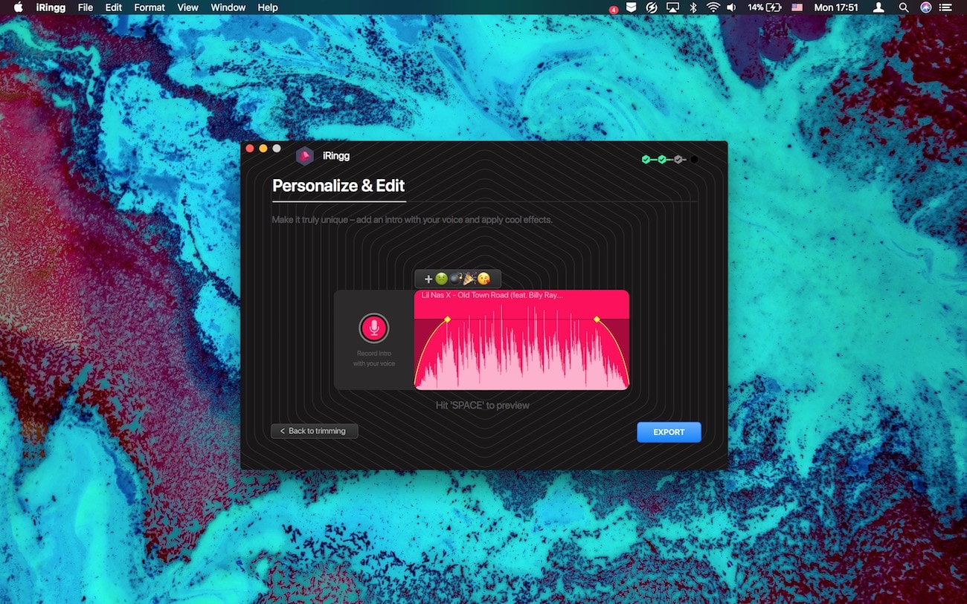Select the party popper emoji effect
967x604 pixels.
click(469, 279)
